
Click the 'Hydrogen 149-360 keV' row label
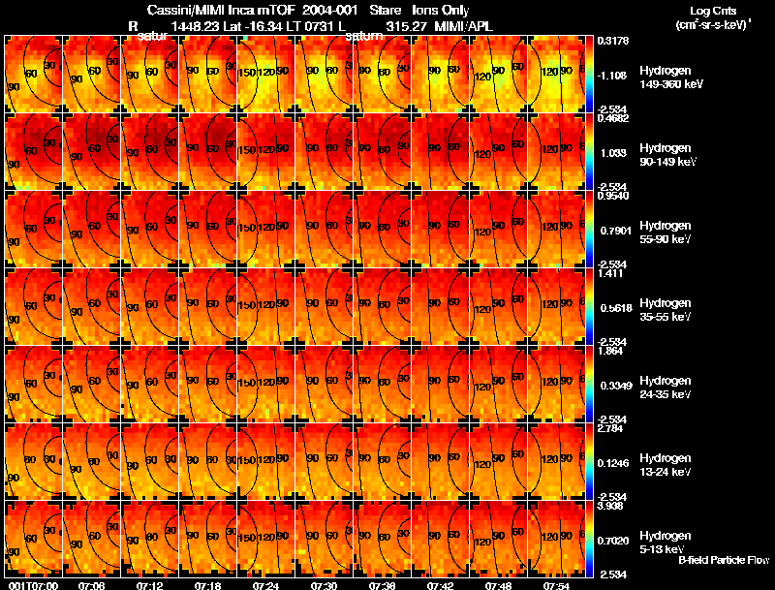click(x=671, y=78)
